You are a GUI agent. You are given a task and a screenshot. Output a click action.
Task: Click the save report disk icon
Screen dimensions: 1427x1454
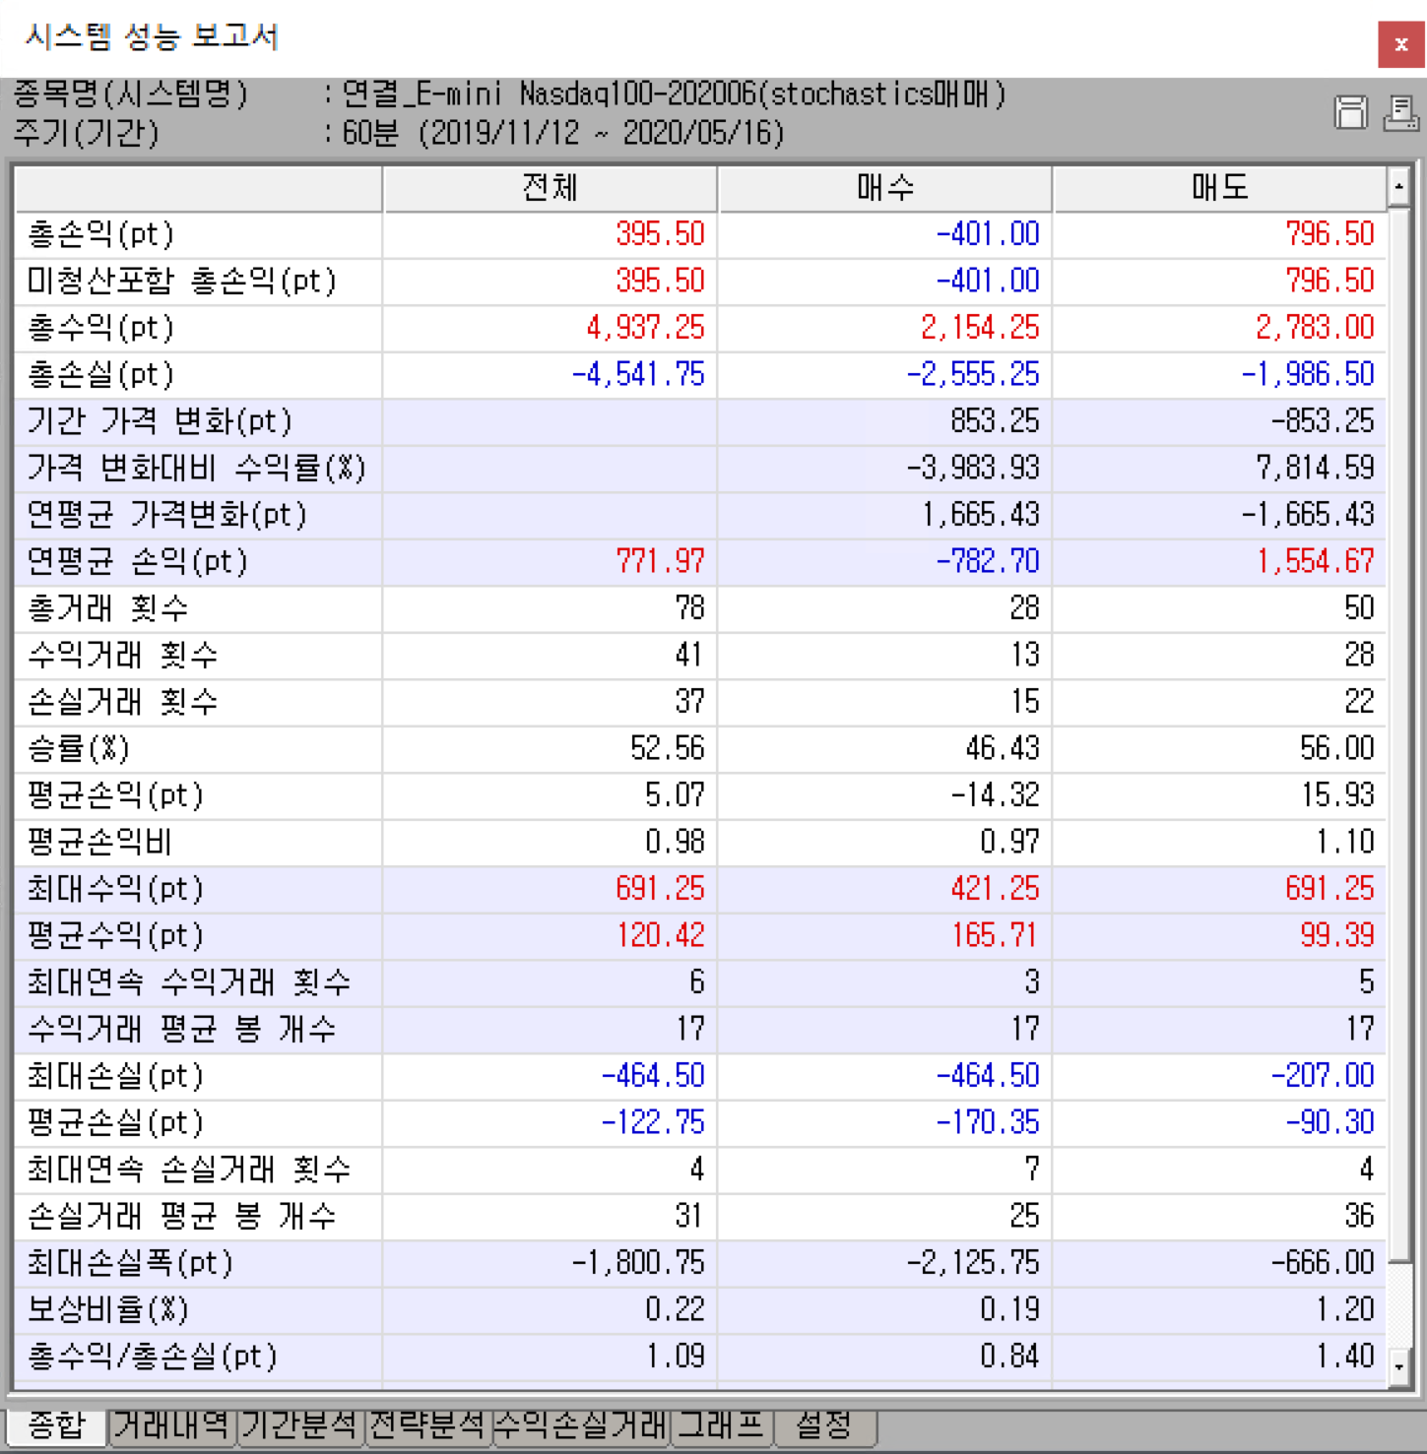[x=1350, y=113]
